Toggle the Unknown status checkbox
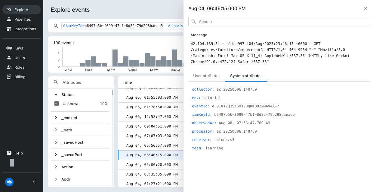376x192 pixels. tap(56, 103)
